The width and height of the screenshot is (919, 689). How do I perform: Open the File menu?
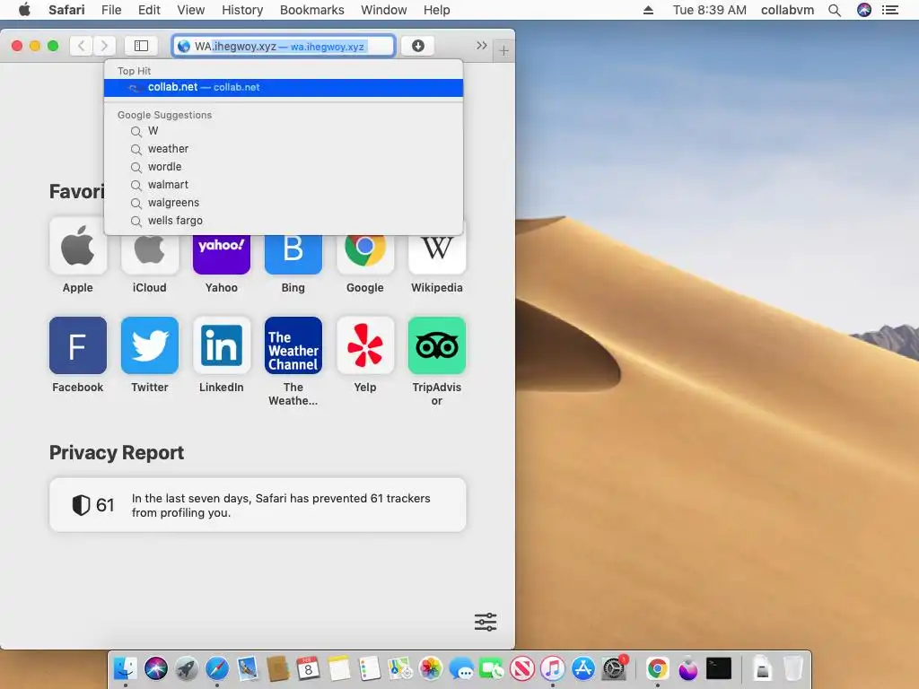click(x=111, y=10)
